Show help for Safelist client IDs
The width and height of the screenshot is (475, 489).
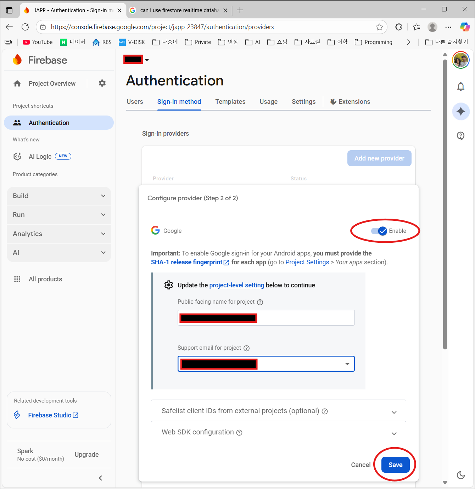coord(325,411)
